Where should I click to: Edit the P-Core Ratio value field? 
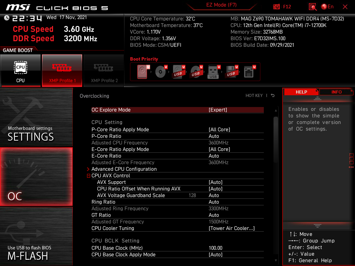click(x=214, y=136)
